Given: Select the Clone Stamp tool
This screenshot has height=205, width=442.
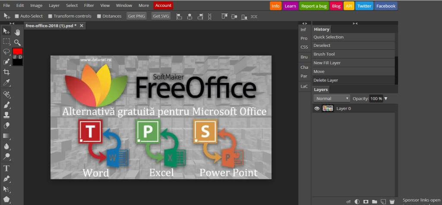Looking at the screenshot, I should pyautogui.click(x=6, y=115).
